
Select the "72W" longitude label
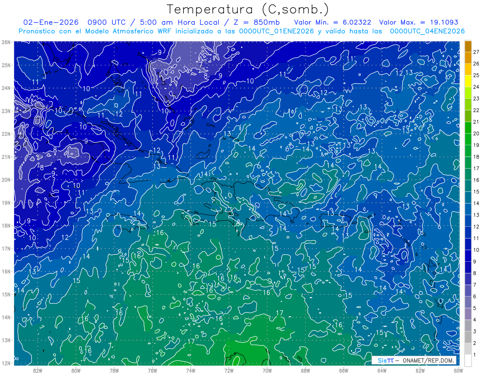pyautogui.click(x=228, y=370)
